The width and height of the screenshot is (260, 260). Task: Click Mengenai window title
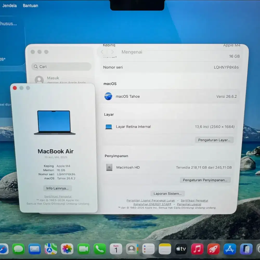(x=132, y=52)
